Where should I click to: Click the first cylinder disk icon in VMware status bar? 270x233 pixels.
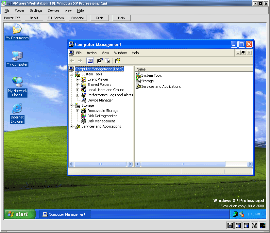[238, 225]
